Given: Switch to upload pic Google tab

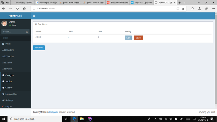Looking at the screenshot, I should pyautogui.click(x=46, y=3).
